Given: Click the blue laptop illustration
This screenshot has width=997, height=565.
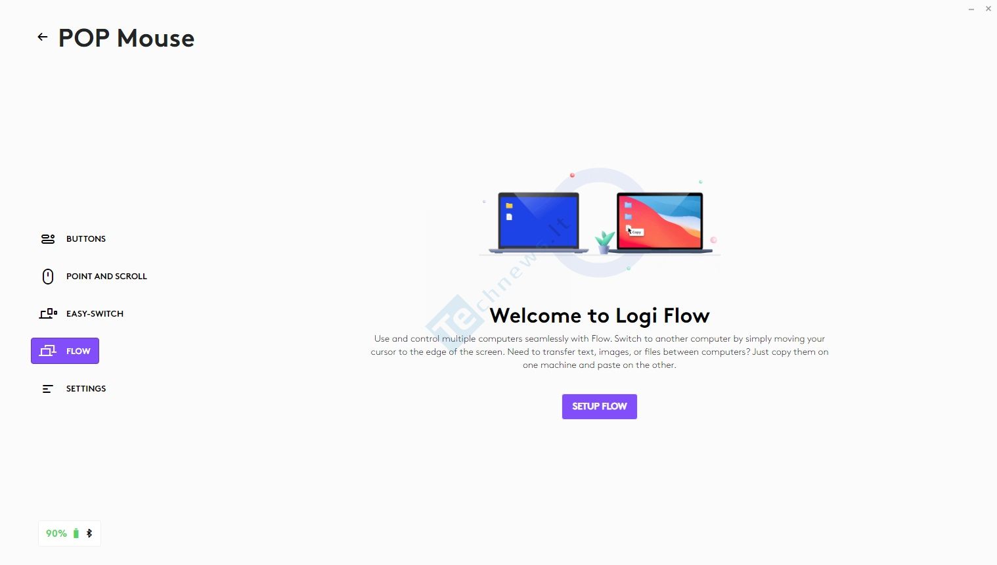Looking at the screenshot, I should pyautogui.click(x=539, y=223).
